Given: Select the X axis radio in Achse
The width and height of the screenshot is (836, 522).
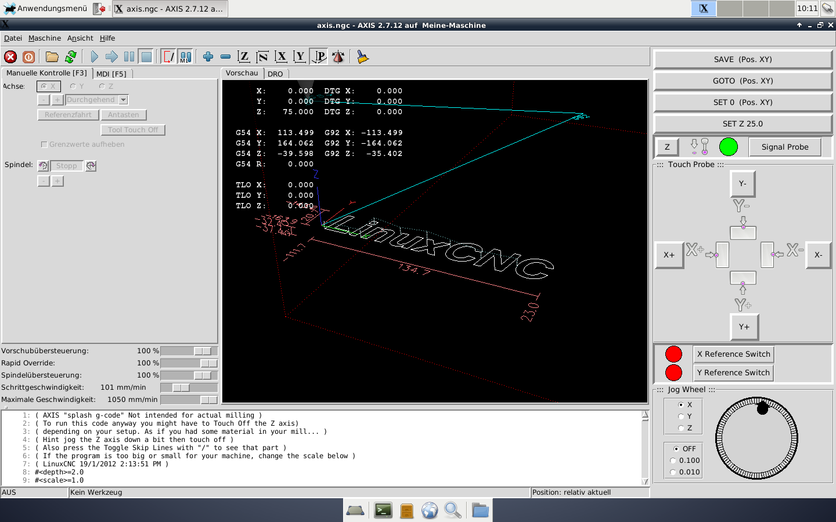Looking at the screenshot, I should click(x=49, y=86).
